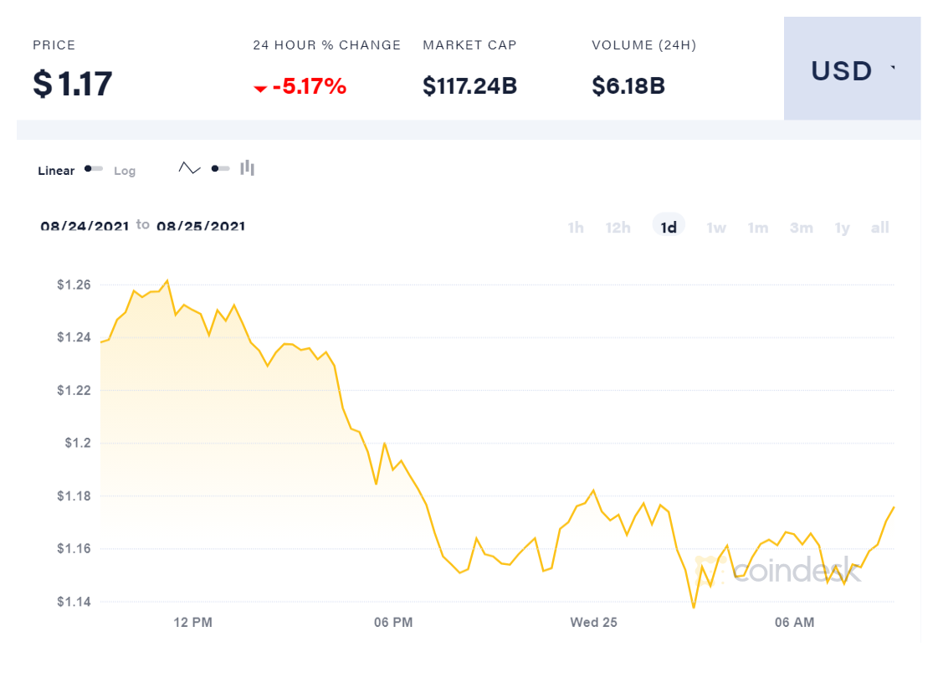The height and width of the screenshot is (693, 938).
Task: Click the Log scale label
Action: (125, 171)
